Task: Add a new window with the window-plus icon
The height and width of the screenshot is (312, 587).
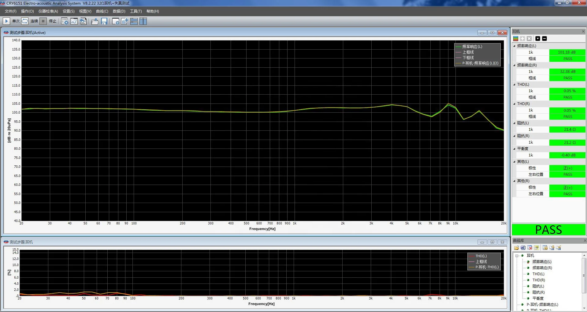Action: (x=116, y=21)
